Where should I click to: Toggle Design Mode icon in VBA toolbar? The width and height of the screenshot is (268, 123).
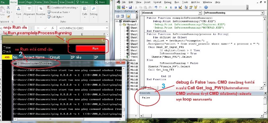(x=180, y=7)
